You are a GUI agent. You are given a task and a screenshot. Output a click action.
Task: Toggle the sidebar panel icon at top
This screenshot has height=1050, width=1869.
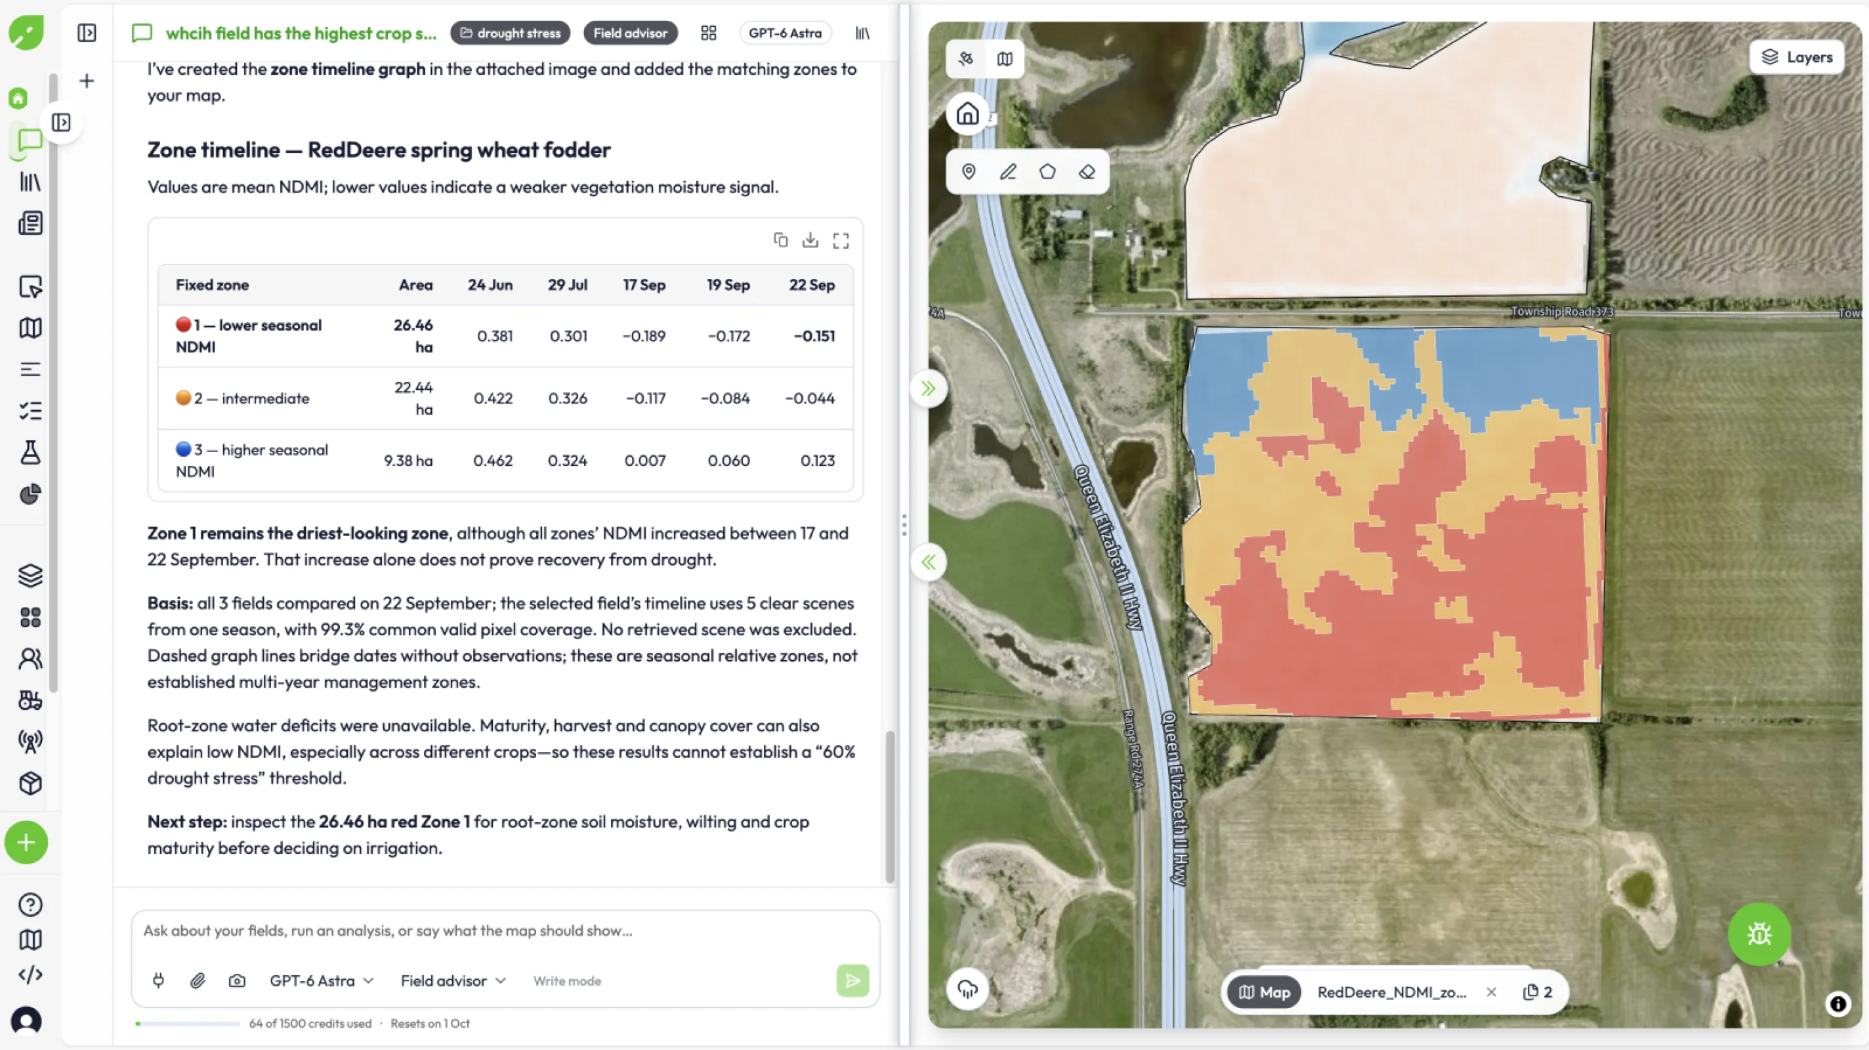point(87,33)
